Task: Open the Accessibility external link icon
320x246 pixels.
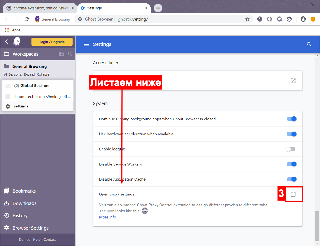Action: click(x=293, y=81)
